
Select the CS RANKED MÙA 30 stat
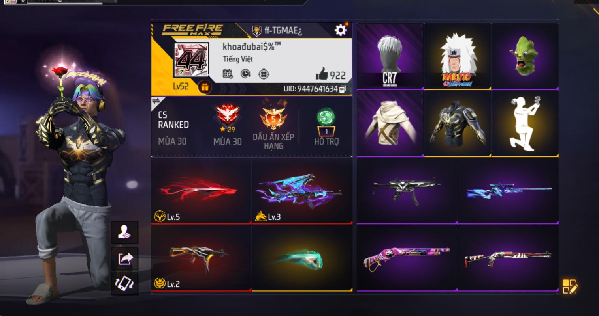pyautogui.click(x=173, y=128)
